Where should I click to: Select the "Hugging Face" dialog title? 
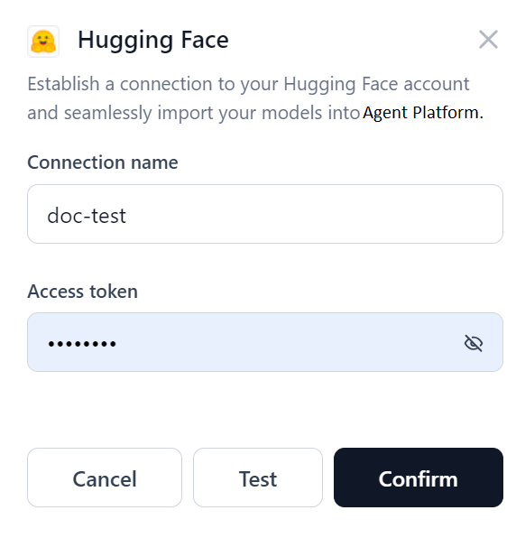point(153,41)
